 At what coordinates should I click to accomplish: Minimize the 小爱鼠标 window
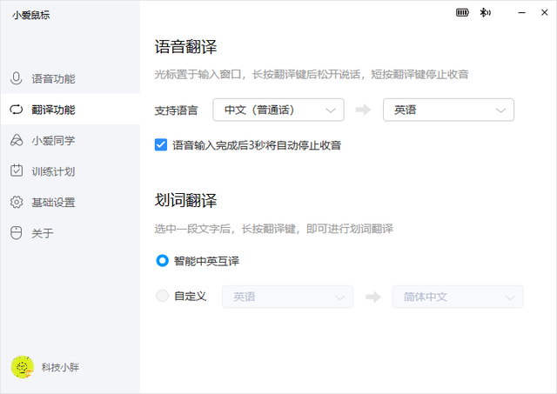coord(521,13)
